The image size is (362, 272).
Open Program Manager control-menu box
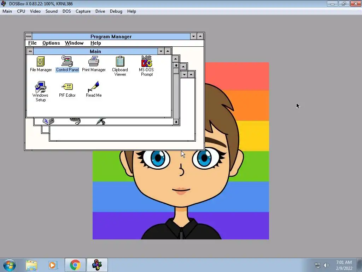[29, 36]
